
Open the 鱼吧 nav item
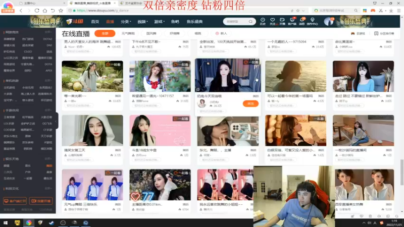pyautogui.click(x=175, y=22)
